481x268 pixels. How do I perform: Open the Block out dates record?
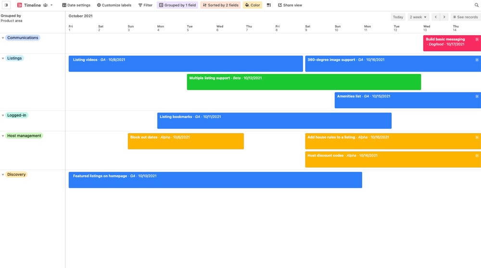pyautogui.click(x=186, y=141)
